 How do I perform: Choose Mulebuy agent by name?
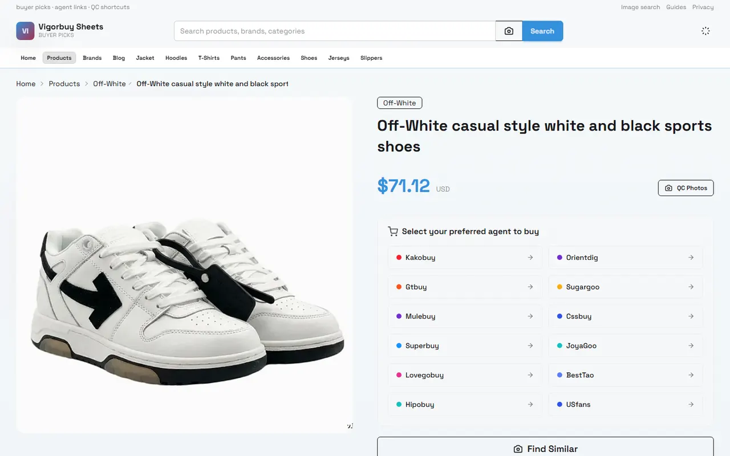[420, 316]
